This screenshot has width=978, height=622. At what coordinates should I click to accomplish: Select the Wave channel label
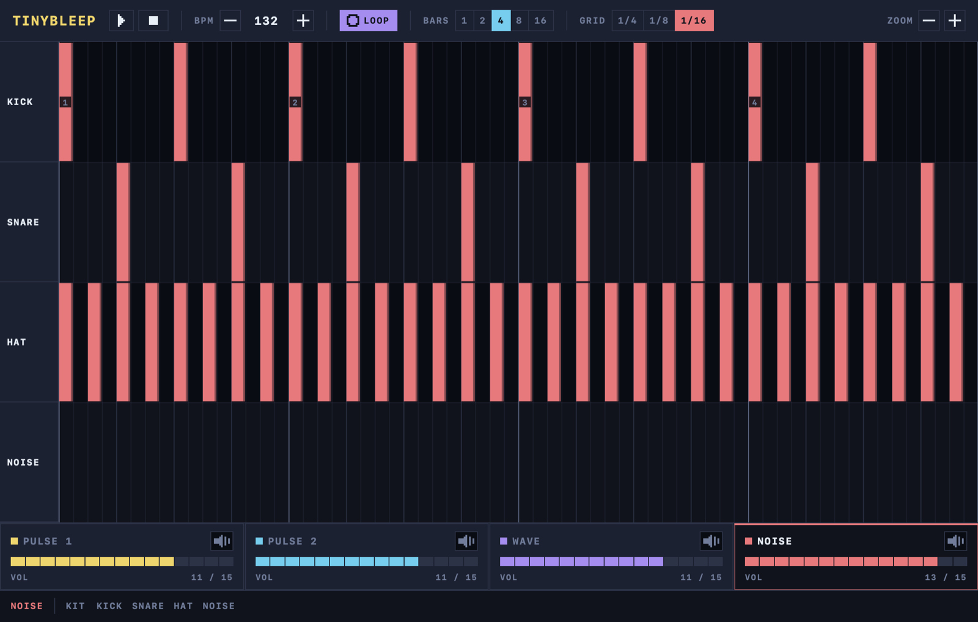coord(526,541)
